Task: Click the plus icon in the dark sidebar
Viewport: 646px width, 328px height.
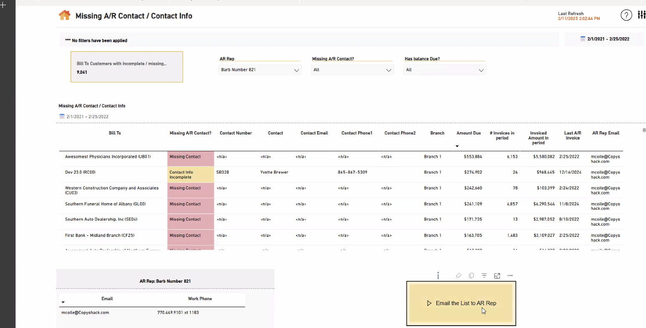Action: pyautogui.click(x=3, y=5)
